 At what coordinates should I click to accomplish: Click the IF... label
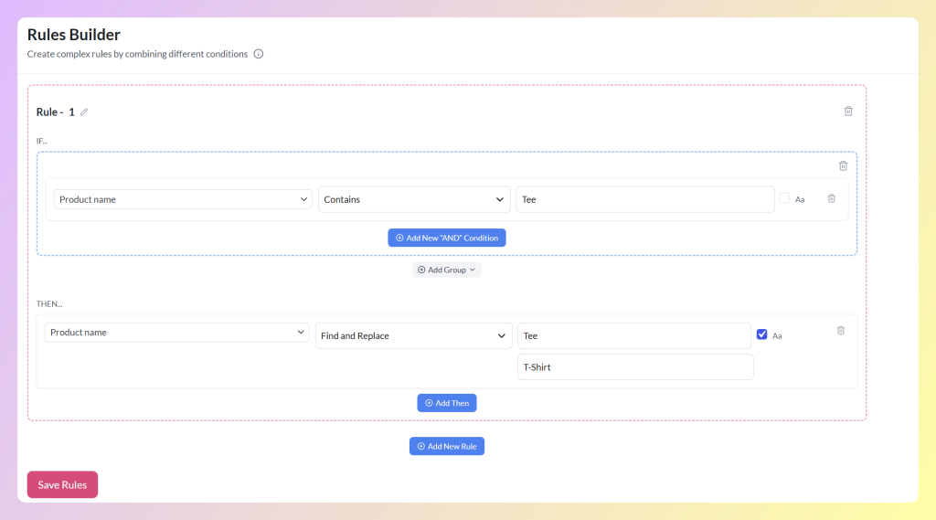pos(42,141)
